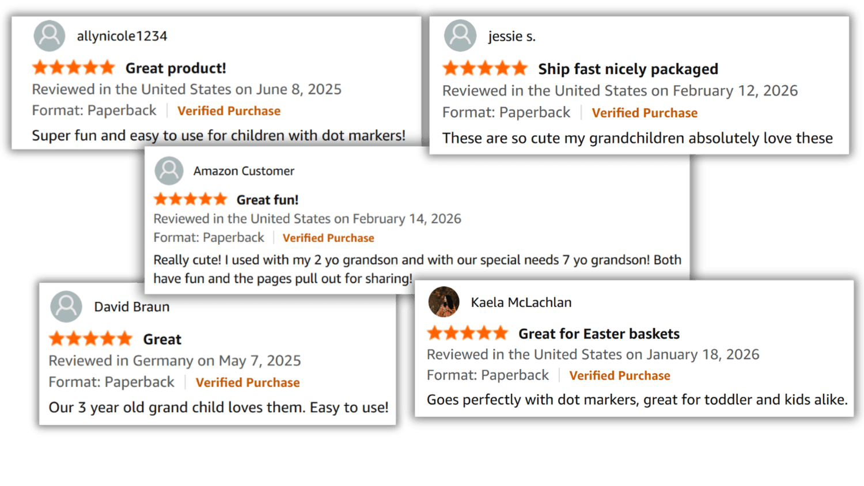Click Verified Purchase on Kaela McLachlan's review
The height and width of the screenshot is (486, 864).
click(619, 375)
